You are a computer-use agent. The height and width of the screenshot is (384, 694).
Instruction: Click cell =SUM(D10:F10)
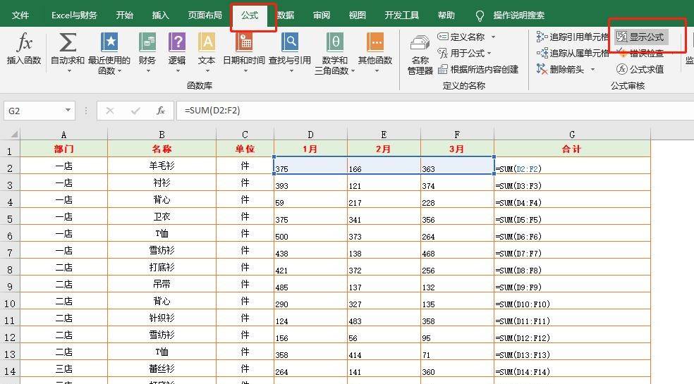click(x=572, y=302)
